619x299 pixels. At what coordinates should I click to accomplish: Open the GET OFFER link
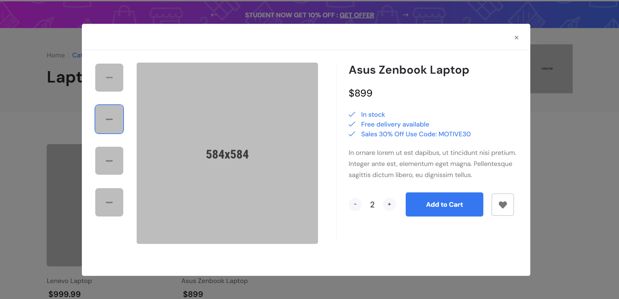click(357, 15)
